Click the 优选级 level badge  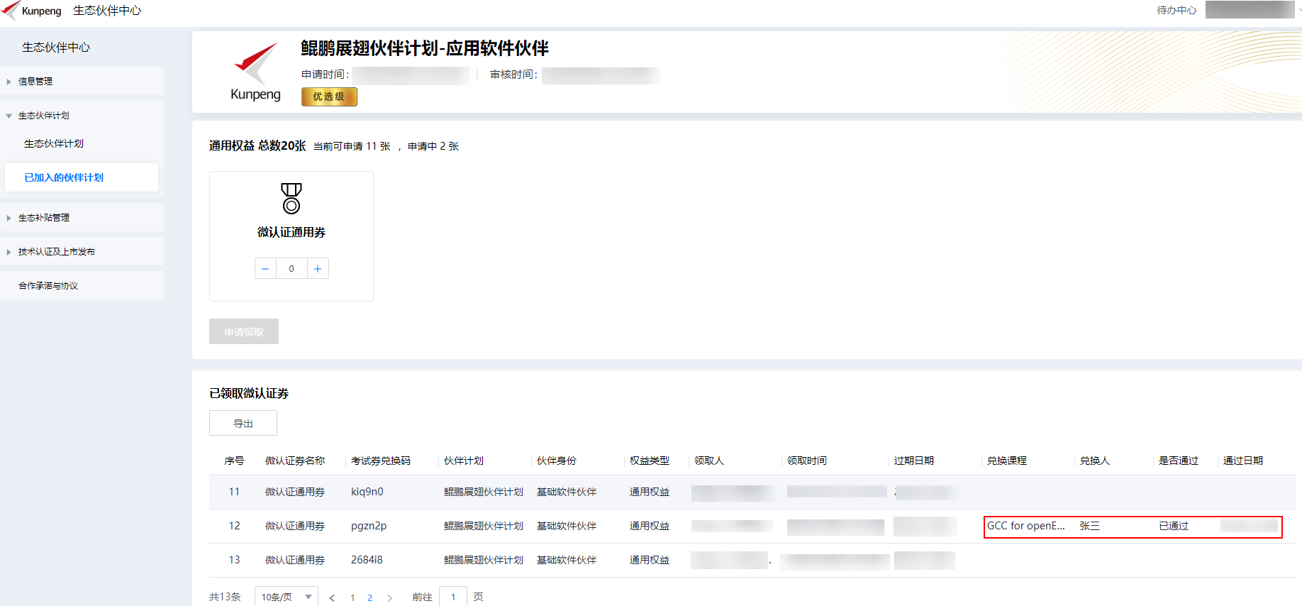coord(329,97)
